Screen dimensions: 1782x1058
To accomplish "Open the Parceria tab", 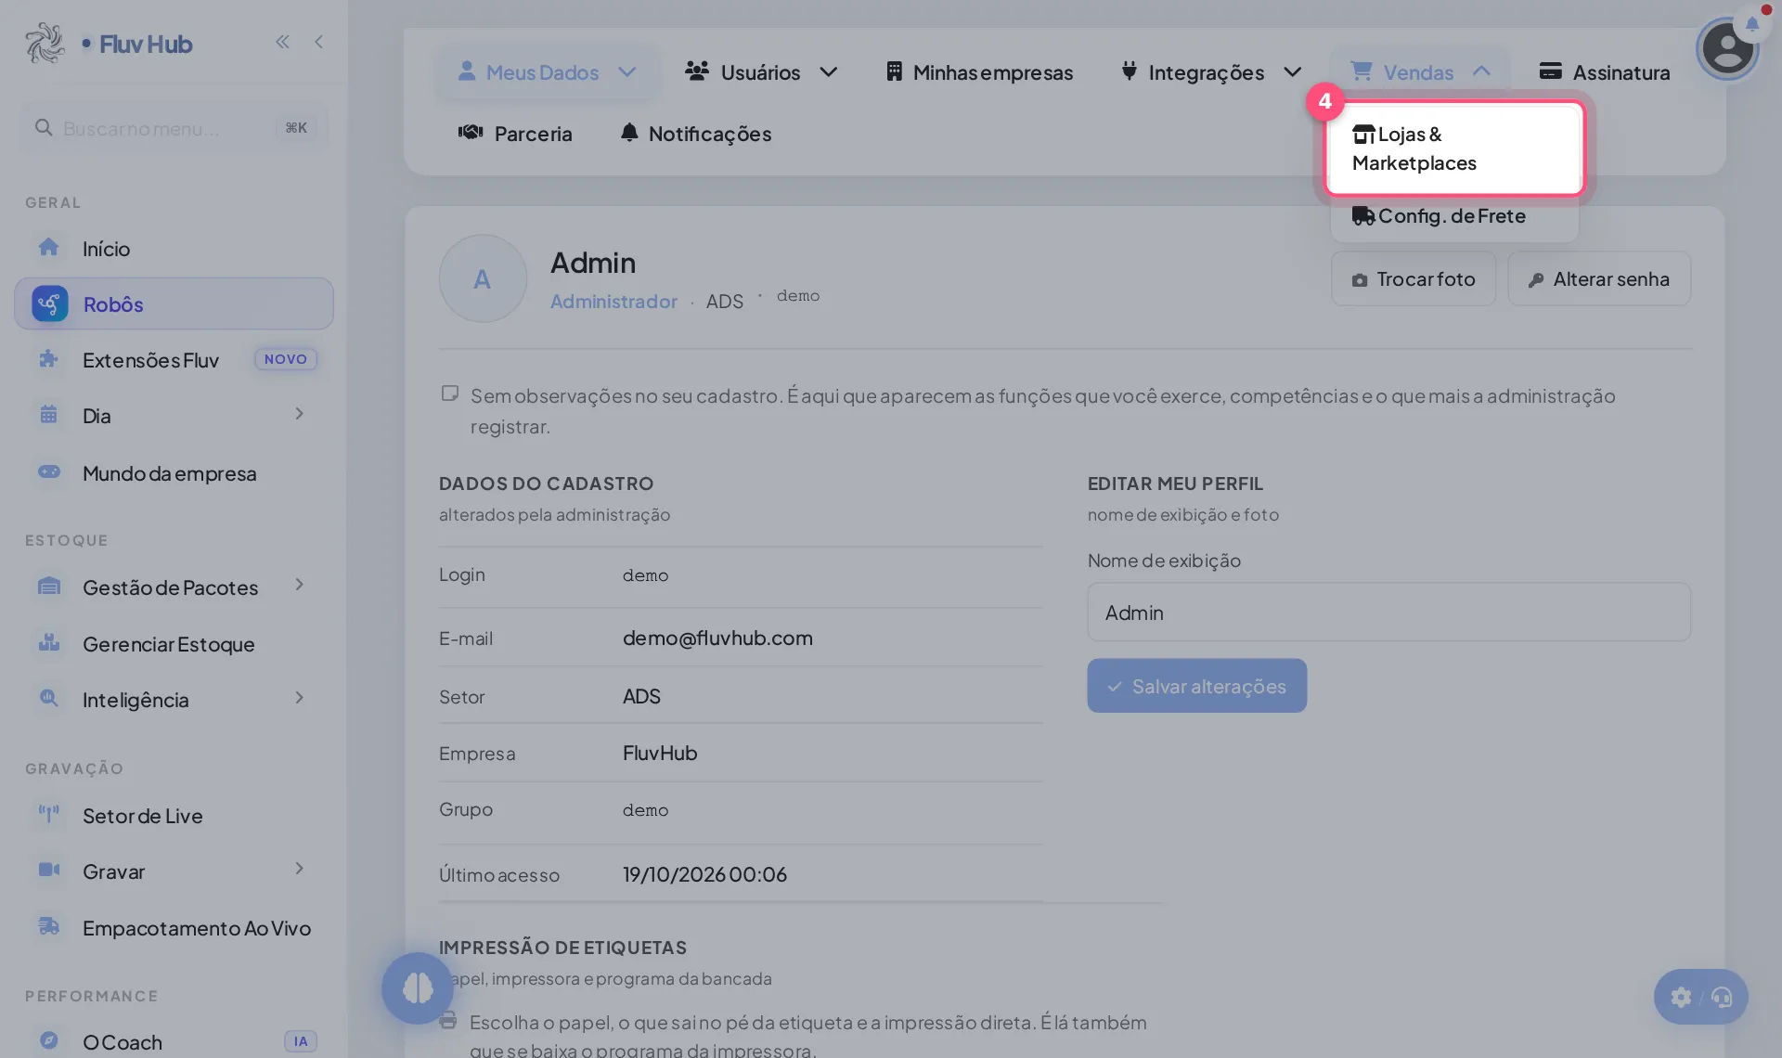I will 515,134.
